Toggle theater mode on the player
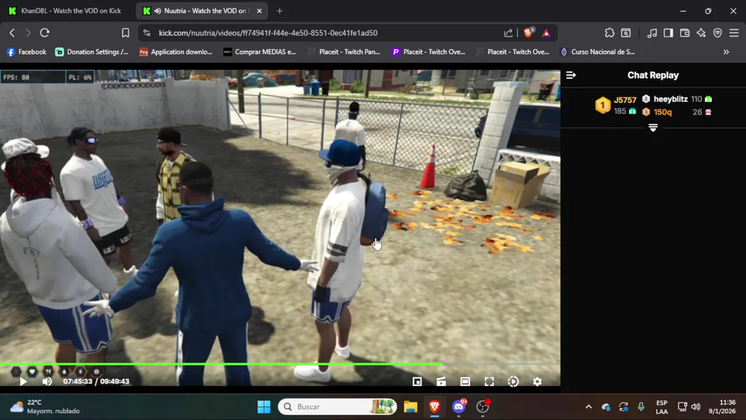The width and height of the screenshot is (746, 420). click(465, 381)
